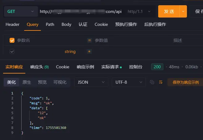This screenshot has width=203, height=140.
Task: Toggle word wrap icon in response toolbar
Action: [x=161, y=82]
